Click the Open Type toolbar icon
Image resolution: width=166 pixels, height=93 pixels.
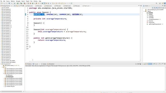click(x=36, y=3)
